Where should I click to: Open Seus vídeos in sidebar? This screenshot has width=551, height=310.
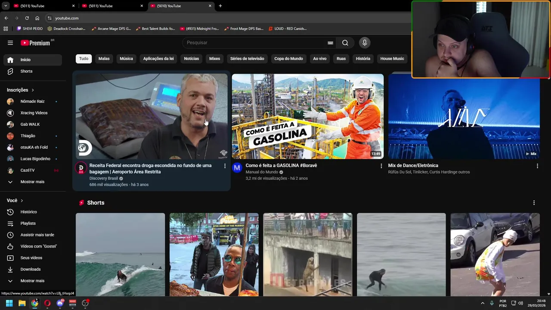pyautogui.click(x=33, y=258)
